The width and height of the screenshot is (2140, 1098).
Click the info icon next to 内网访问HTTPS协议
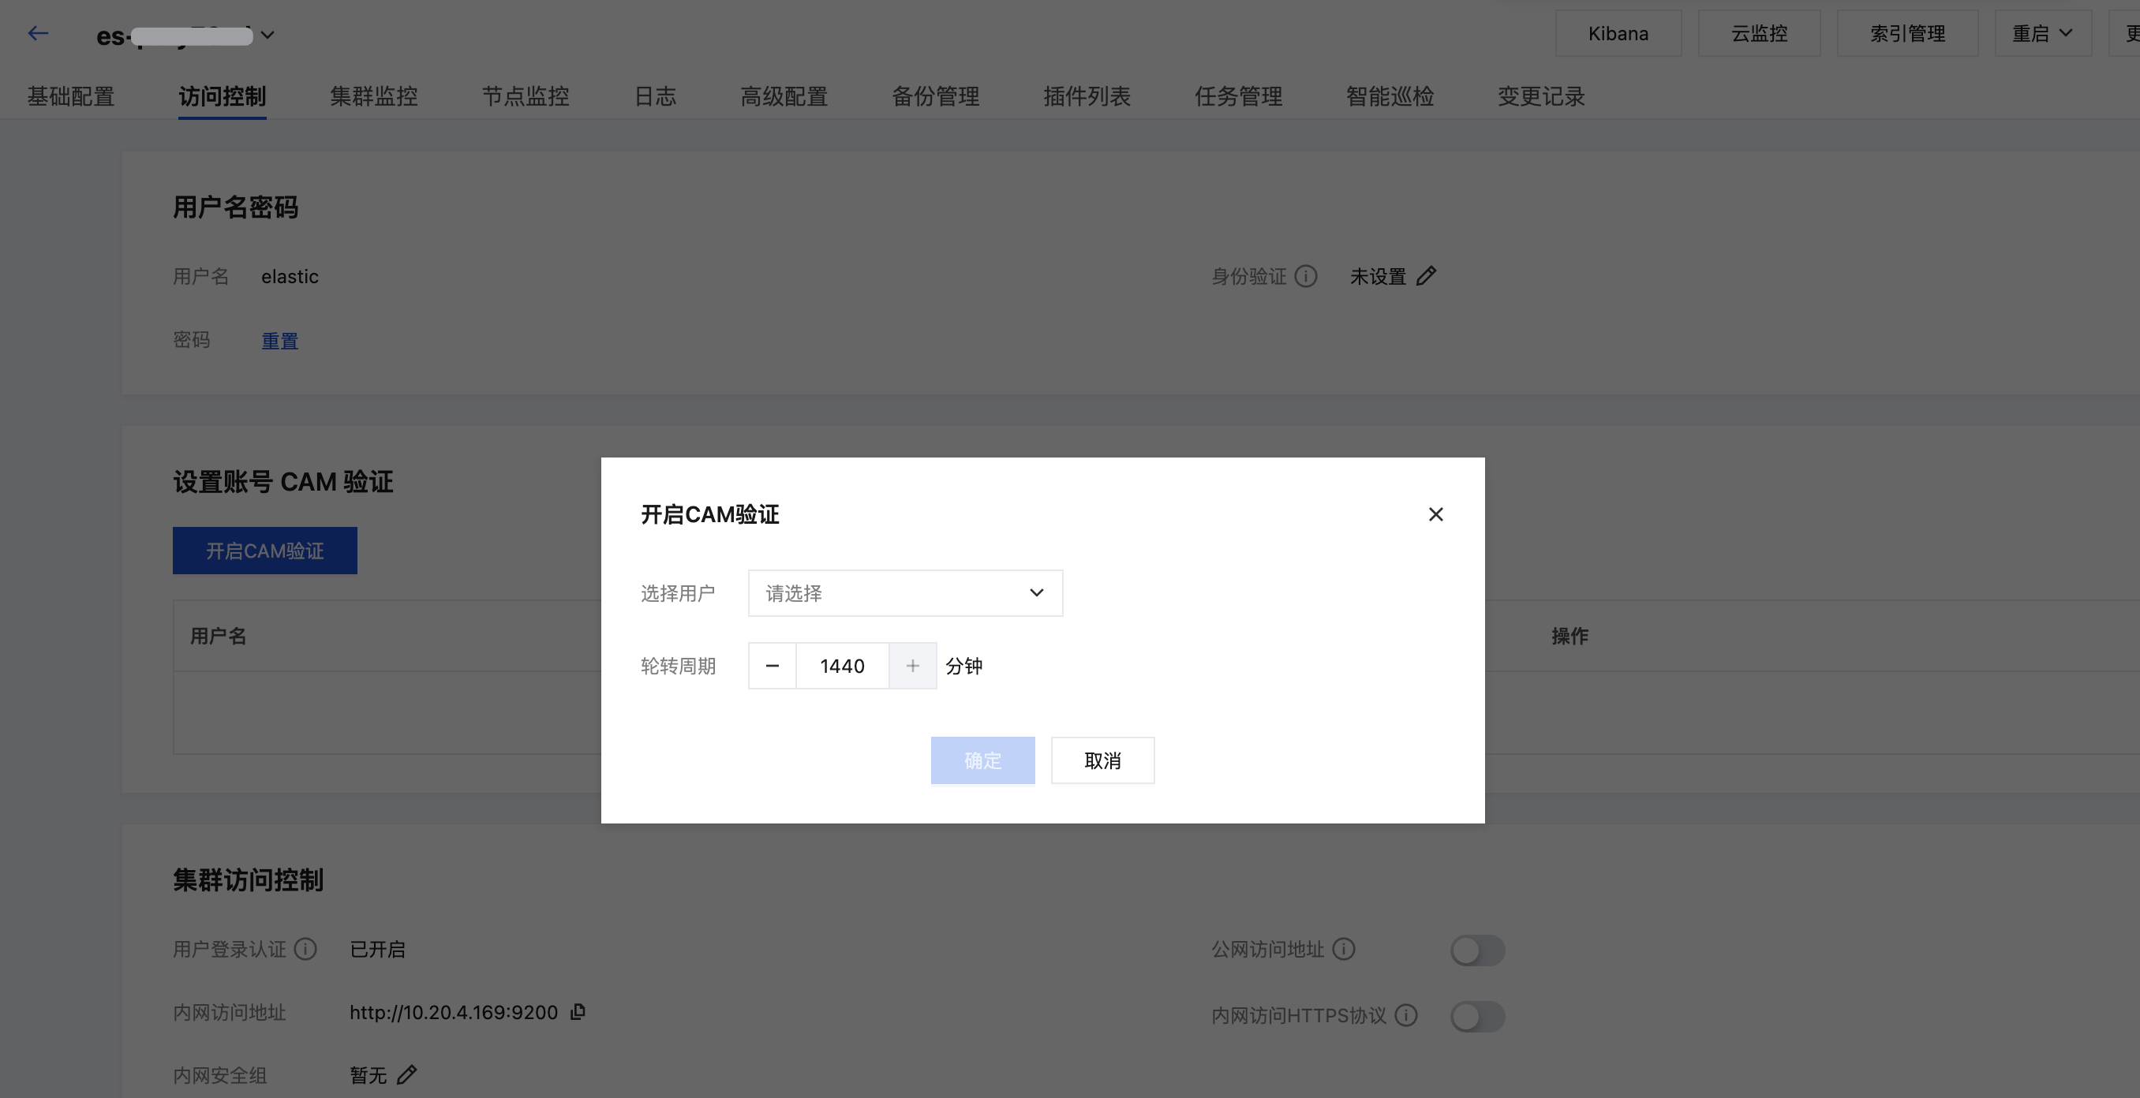click(x=1405, y=1015)
